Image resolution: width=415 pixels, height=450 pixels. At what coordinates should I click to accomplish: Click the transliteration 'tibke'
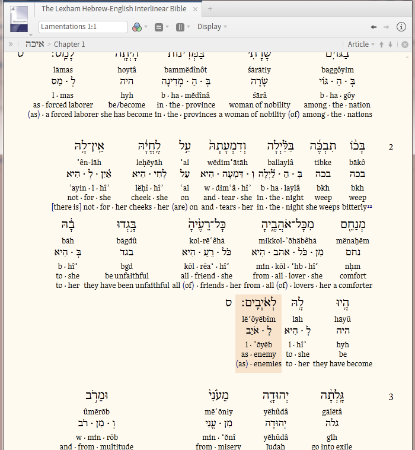point(323,163)
